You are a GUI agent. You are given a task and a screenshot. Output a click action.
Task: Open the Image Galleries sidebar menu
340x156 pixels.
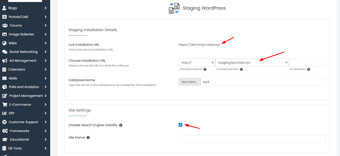point(21,34)
